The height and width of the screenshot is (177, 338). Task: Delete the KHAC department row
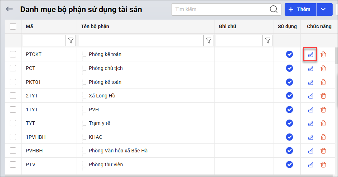(323, 137)
